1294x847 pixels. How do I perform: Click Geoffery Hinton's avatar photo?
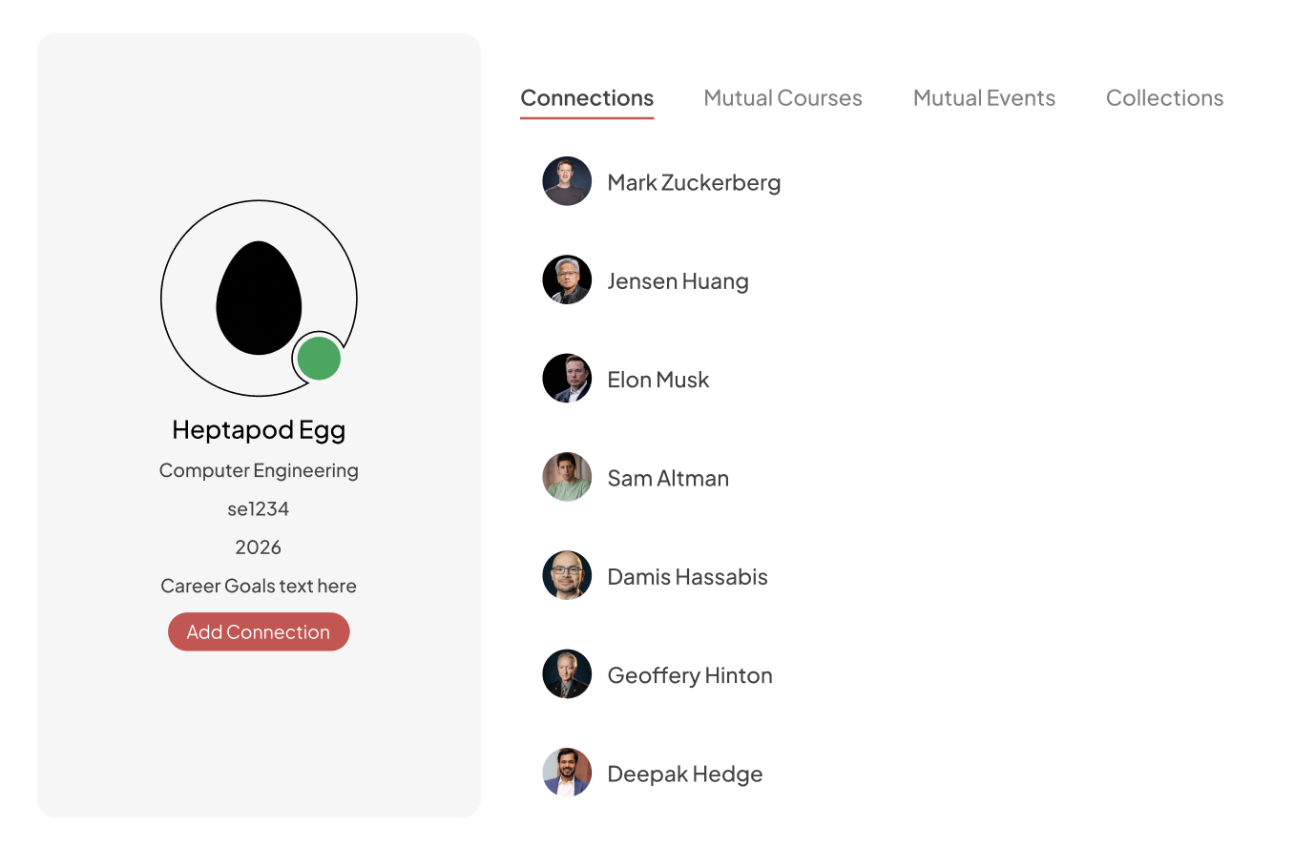pos(567,674)
